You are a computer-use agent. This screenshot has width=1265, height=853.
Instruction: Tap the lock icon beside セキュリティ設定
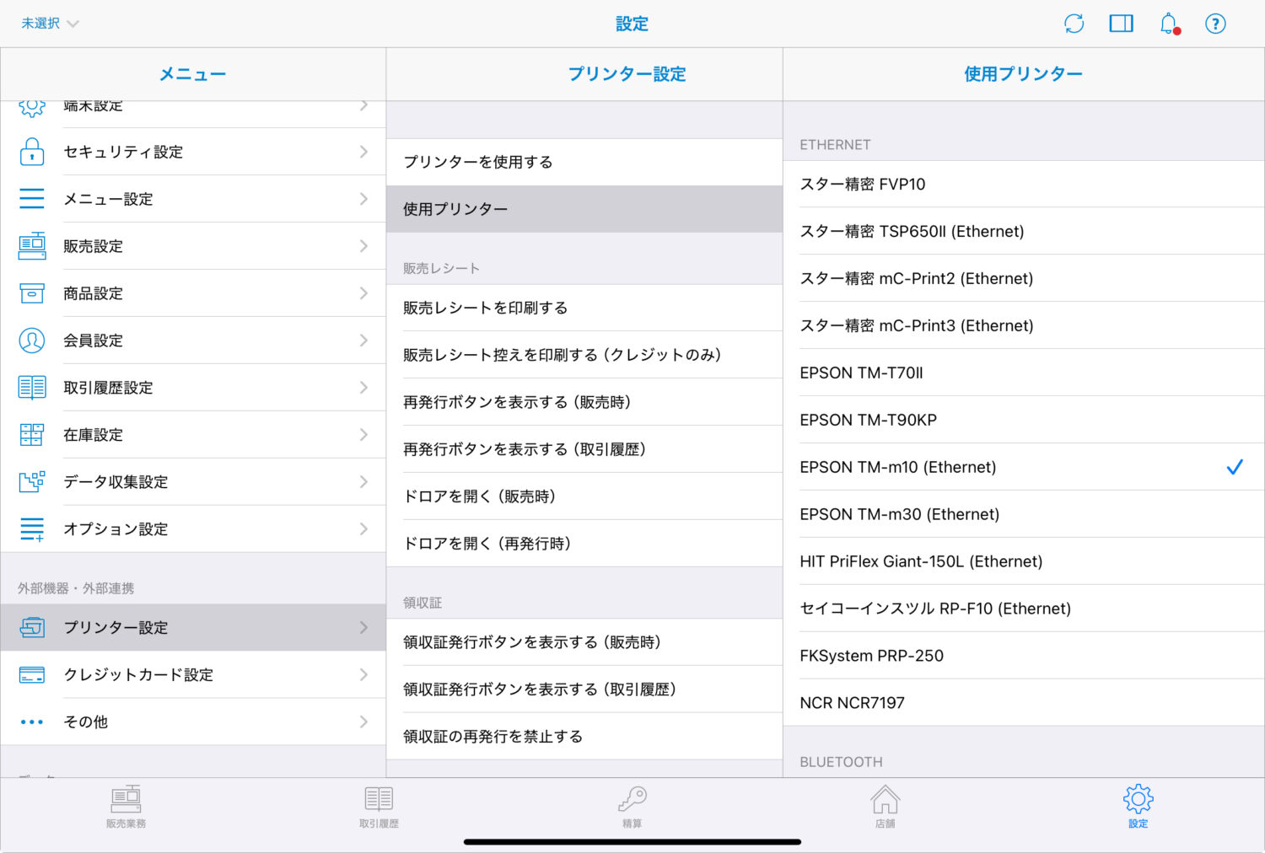[x=31, y=152]
